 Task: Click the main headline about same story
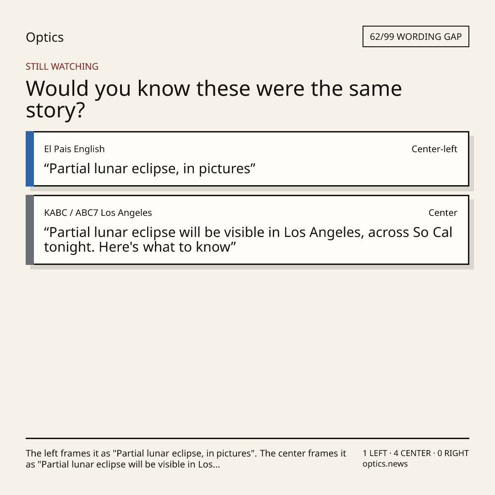pos(214,99)
